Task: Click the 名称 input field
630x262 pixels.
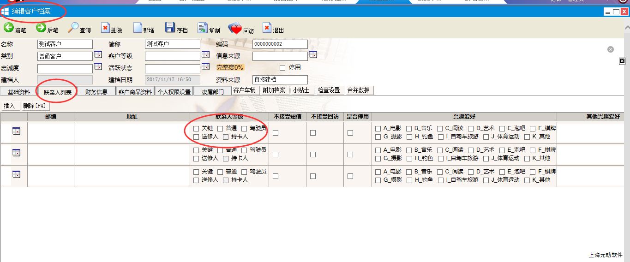Action: click(x=65, y=44)
